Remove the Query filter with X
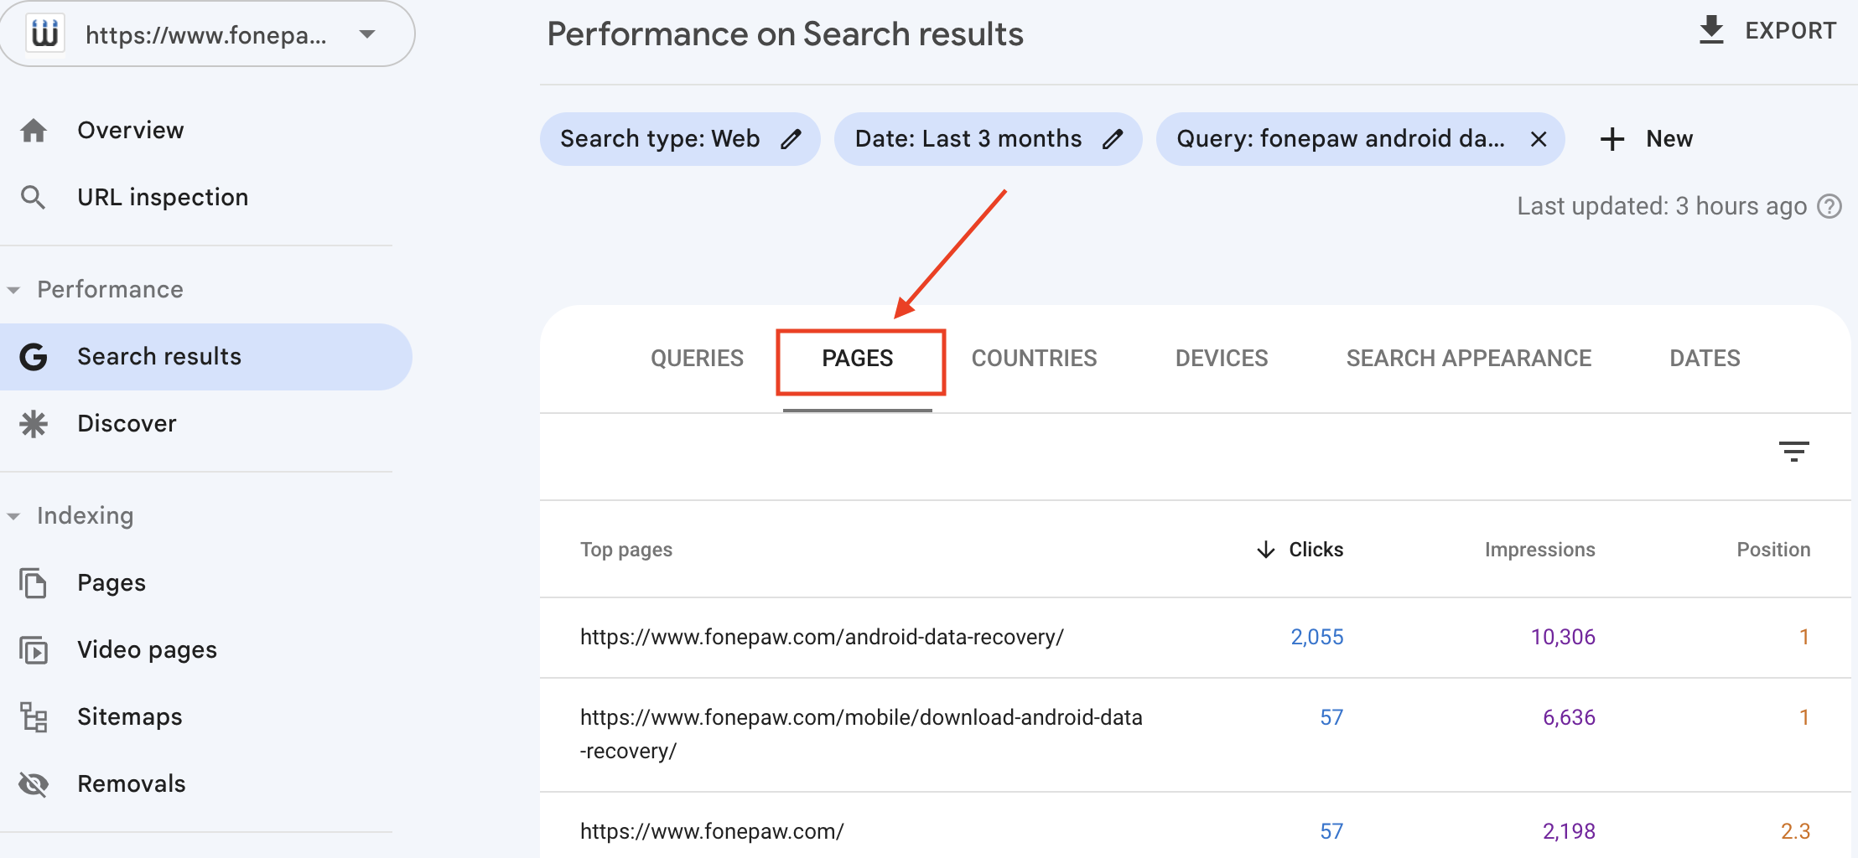This screenshot has width=1858, height=858. pyautogui.click(x=1538, y=139)
